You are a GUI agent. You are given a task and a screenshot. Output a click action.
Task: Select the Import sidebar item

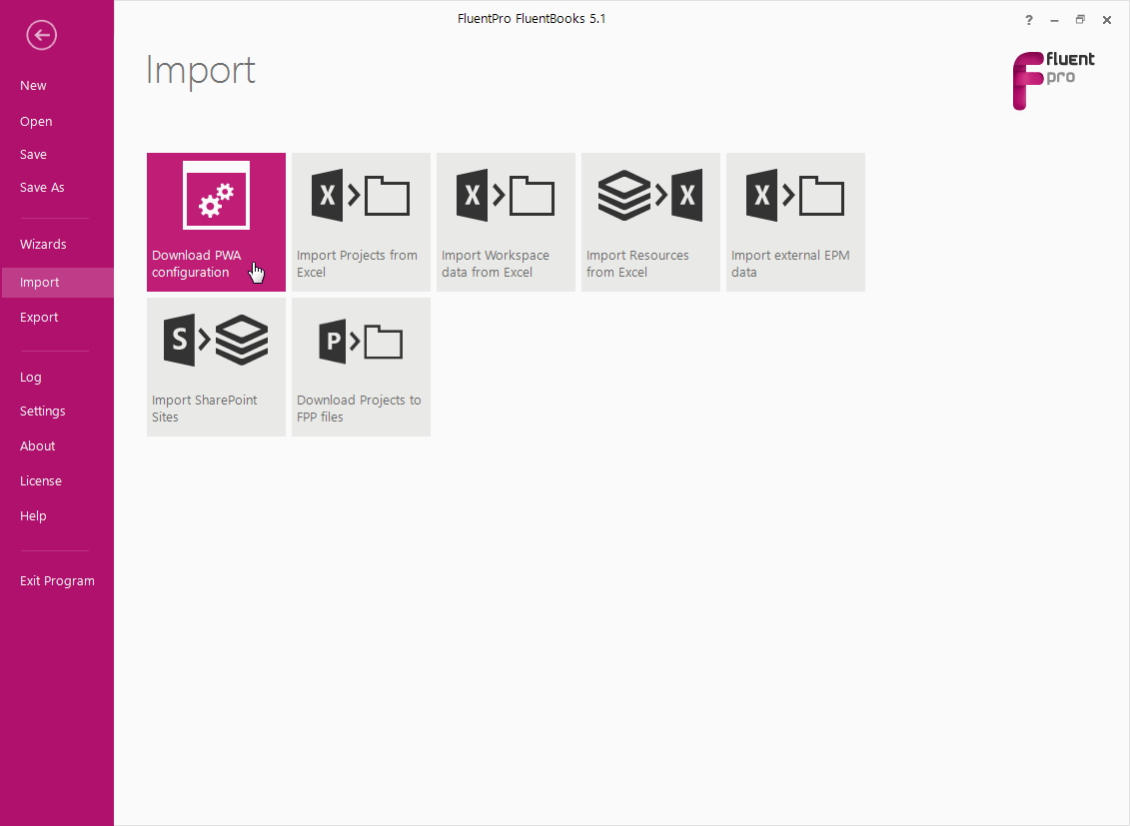[x=58, y=283]
